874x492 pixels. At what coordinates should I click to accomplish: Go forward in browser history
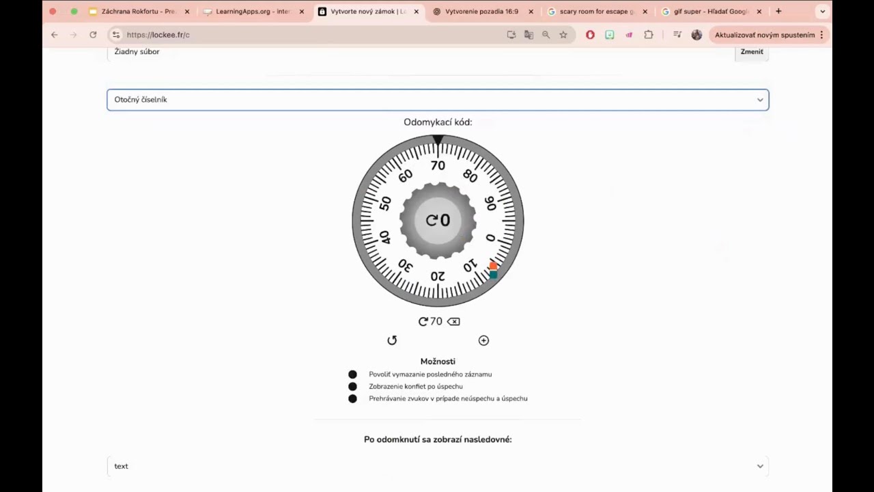74,35
